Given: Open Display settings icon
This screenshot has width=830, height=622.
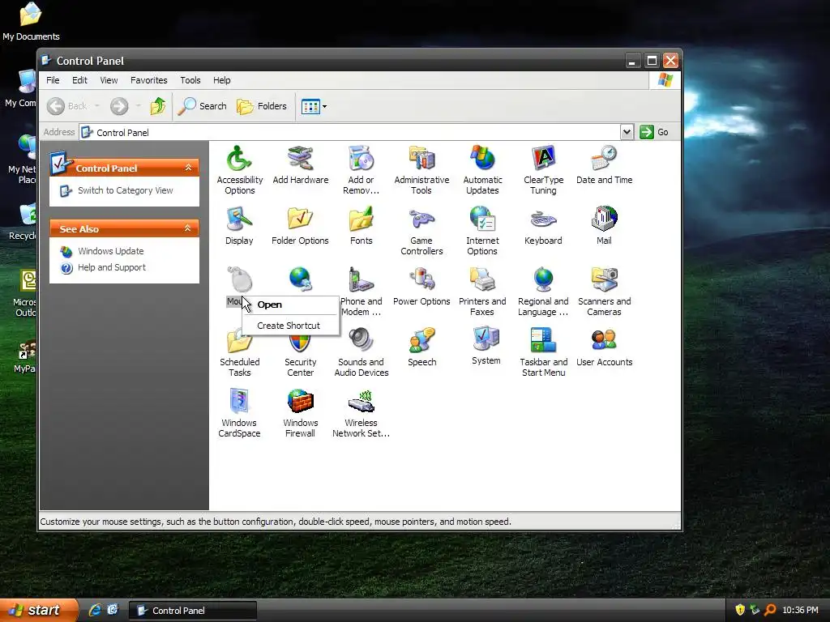Looking at the screenshot, I should tap(239, 225).
